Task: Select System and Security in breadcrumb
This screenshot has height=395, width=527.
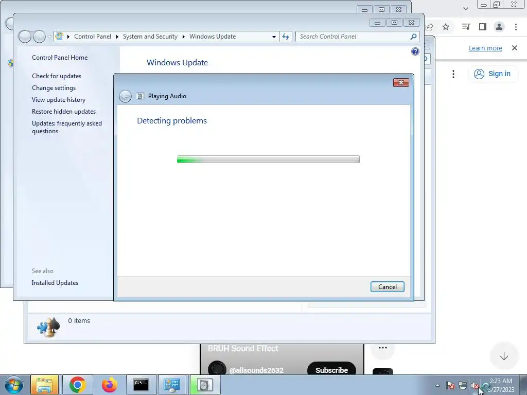Action: click(150, 37)
